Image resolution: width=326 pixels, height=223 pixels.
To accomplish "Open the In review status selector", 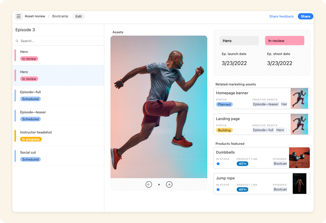I will click(284, 40).
